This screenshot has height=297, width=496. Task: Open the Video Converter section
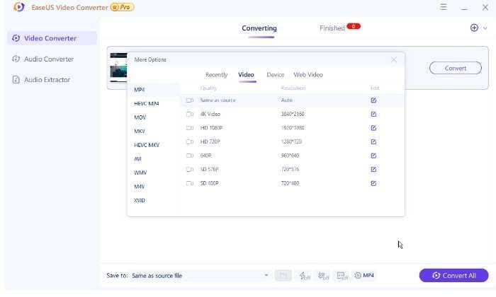tap(52, 38)
